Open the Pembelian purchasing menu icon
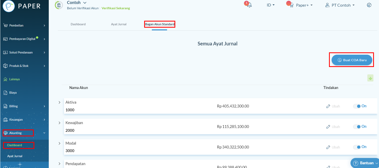Viewport: 379px width, 168px height. (6, 25)
